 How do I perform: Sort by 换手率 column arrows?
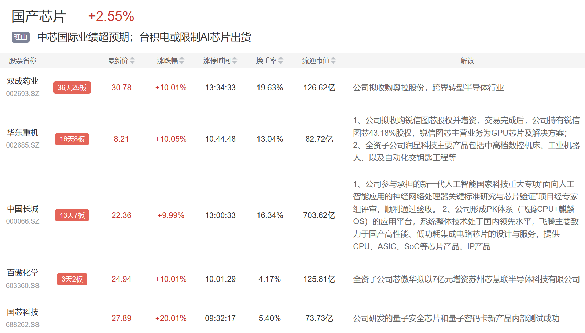pyautogui.click(x=281, y=60)
